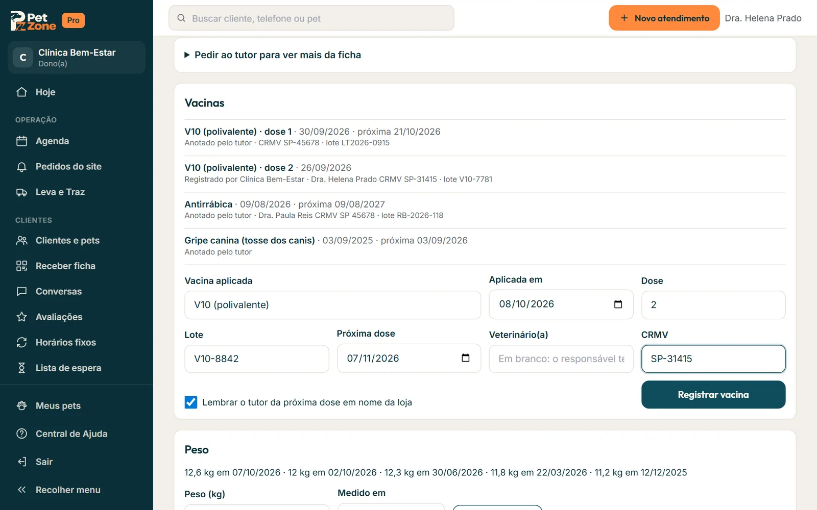The height and width of the screenshot is (510, 817).
Task: Select the V10 (polivalente) dose 1 record
Action: tap(485, 137)
